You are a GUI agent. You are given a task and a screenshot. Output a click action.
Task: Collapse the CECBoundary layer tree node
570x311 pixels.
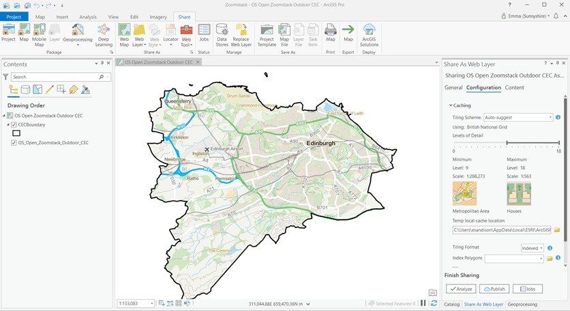(8, 125)
